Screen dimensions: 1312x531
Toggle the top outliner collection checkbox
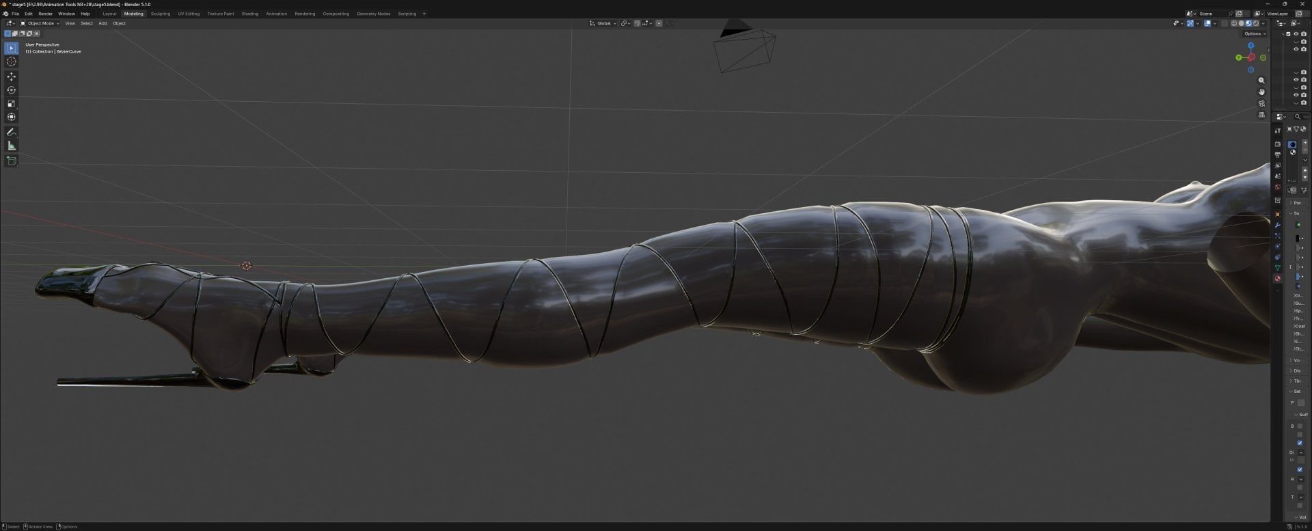[1288, 33]
